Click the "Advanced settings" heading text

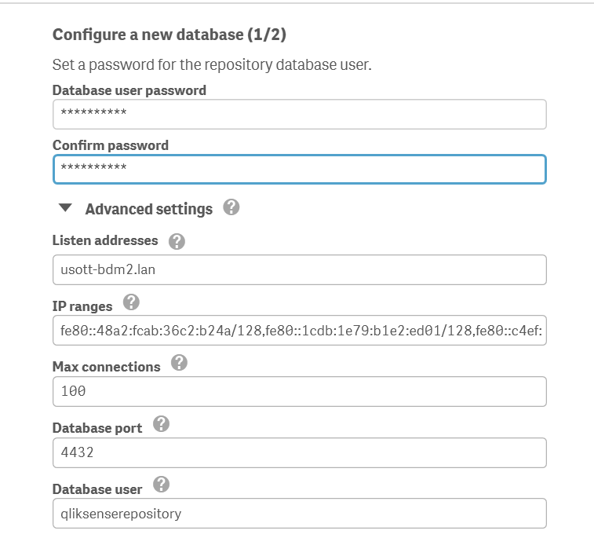click(148, 209)
